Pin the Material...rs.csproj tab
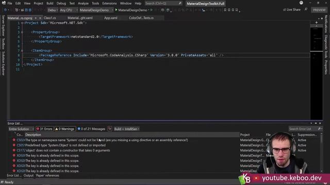The width and height of the screenshot is (330, 185). pos(36,18)
